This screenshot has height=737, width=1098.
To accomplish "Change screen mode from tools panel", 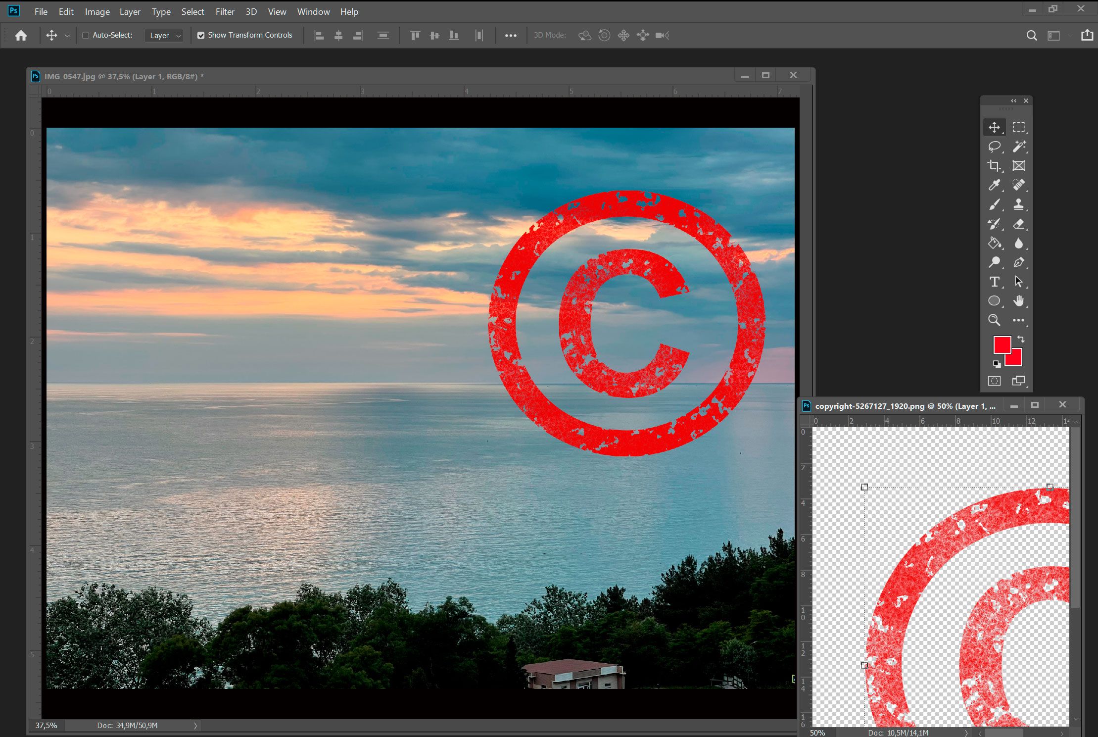I will point(1018,381).
